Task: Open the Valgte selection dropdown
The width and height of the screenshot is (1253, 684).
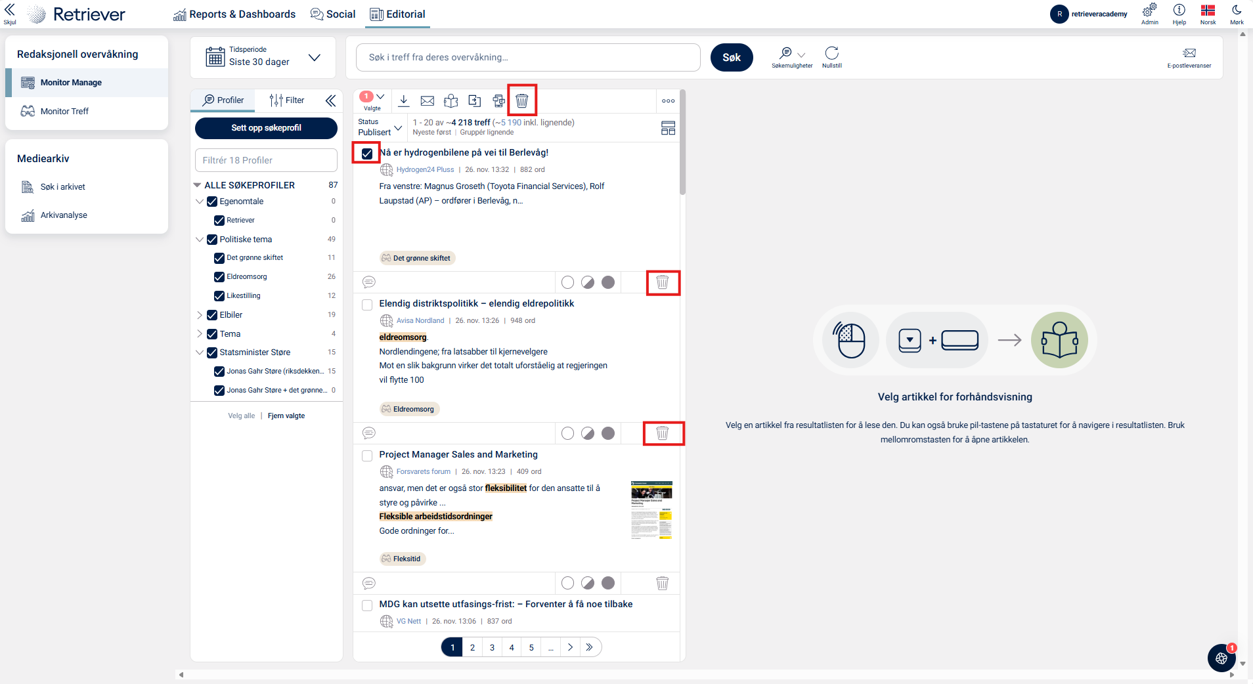Action: click(372, 100)
